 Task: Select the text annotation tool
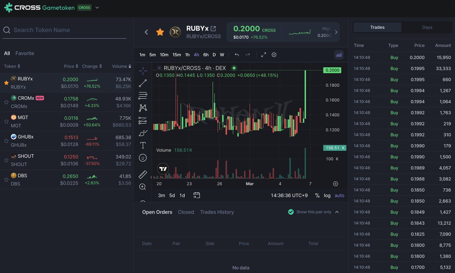[143, 145]
